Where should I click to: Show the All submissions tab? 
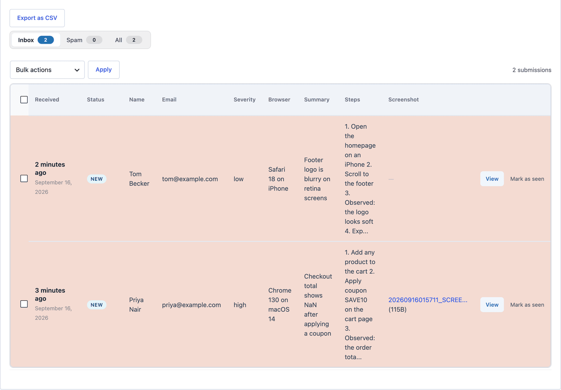tap(128, 40)
